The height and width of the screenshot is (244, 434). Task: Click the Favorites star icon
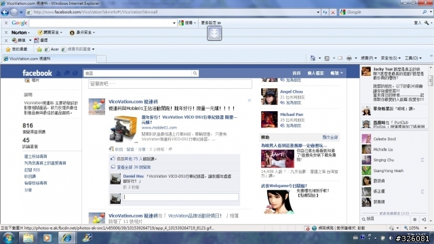(x=8, y=49)
